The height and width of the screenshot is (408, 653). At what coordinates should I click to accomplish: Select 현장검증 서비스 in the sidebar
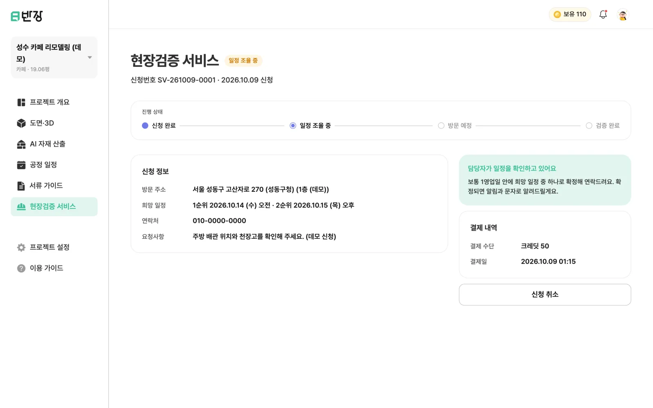54,206
